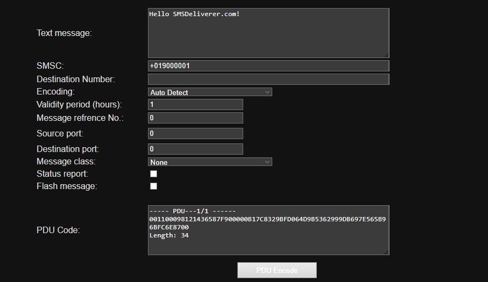The image size is (488, 282).
Task: Click the PDU Encode button
Action: coord(277,270)
